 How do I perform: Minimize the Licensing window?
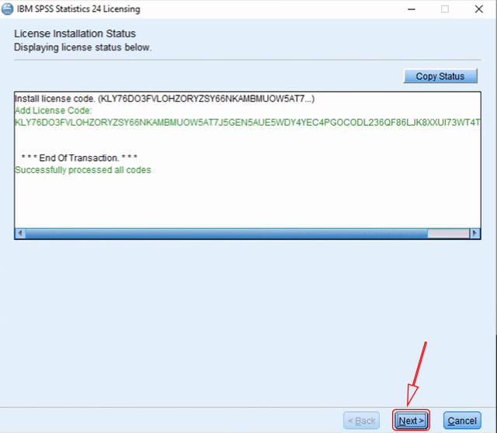(x=412, y=9)
